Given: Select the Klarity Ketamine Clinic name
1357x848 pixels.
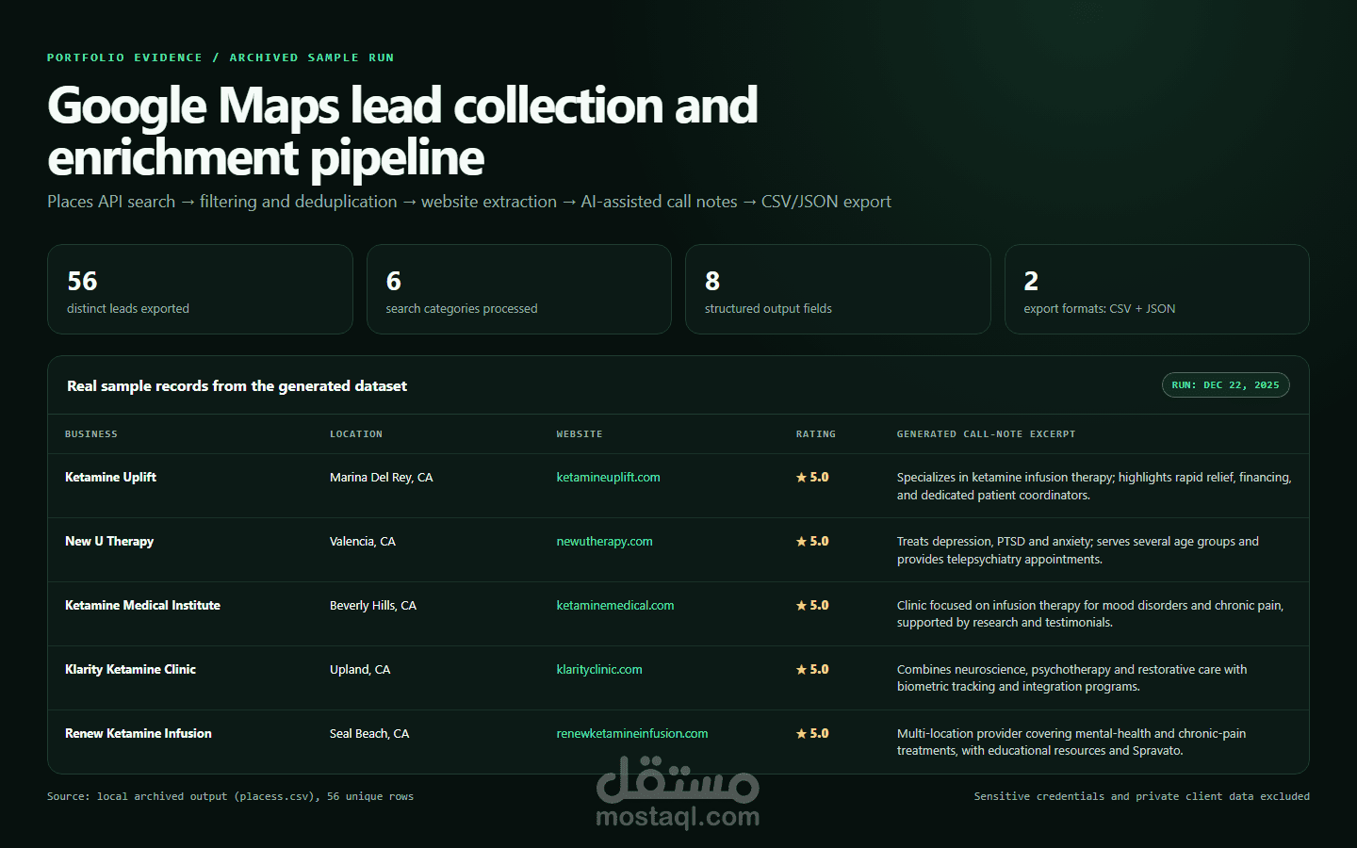Looking at the screenshot, I should click(130, 670).
